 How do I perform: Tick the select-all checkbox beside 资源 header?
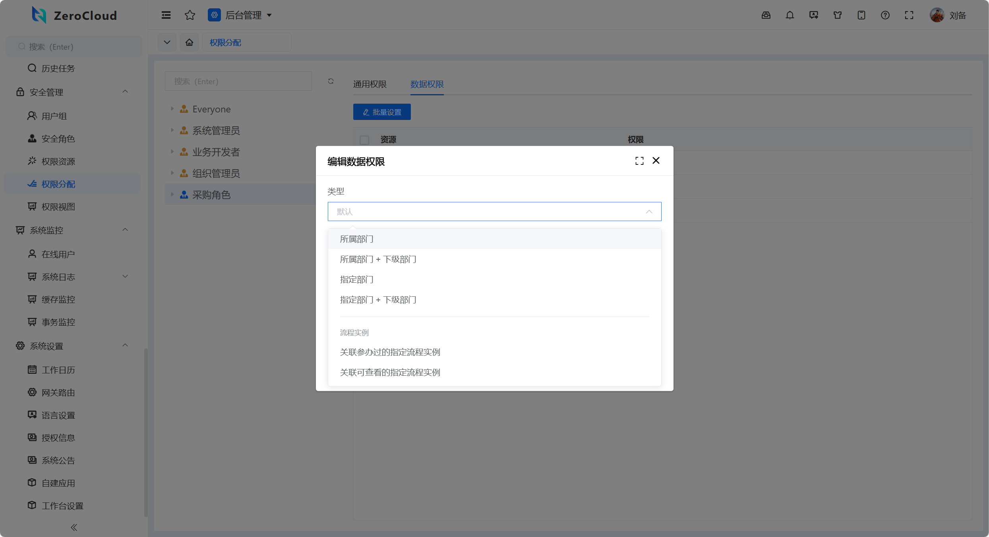tap(364, 140)
